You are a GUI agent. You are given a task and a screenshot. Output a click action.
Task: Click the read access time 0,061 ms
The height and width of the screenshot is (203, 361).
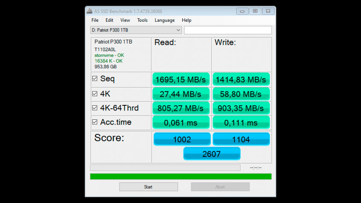[181, 122]
